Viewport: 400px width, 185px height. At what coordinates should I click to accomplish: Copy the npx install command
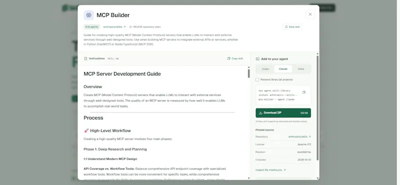304,92
